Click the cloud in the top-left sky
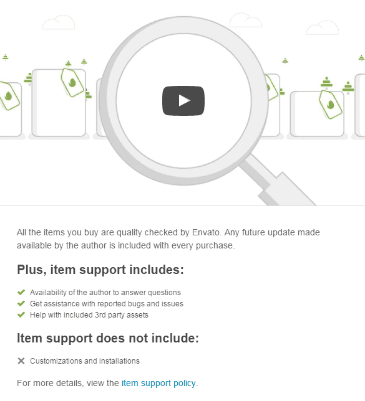This screenshot has width=365, height=401. 59,22
